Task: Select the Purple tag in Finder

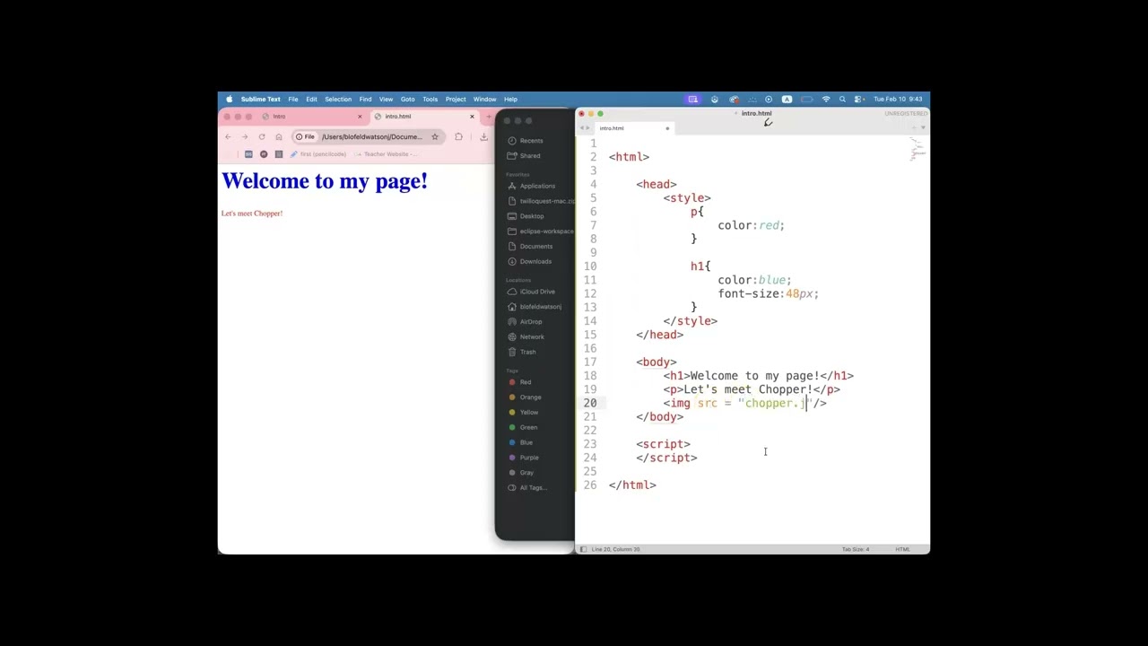Action: click(524, 458)
